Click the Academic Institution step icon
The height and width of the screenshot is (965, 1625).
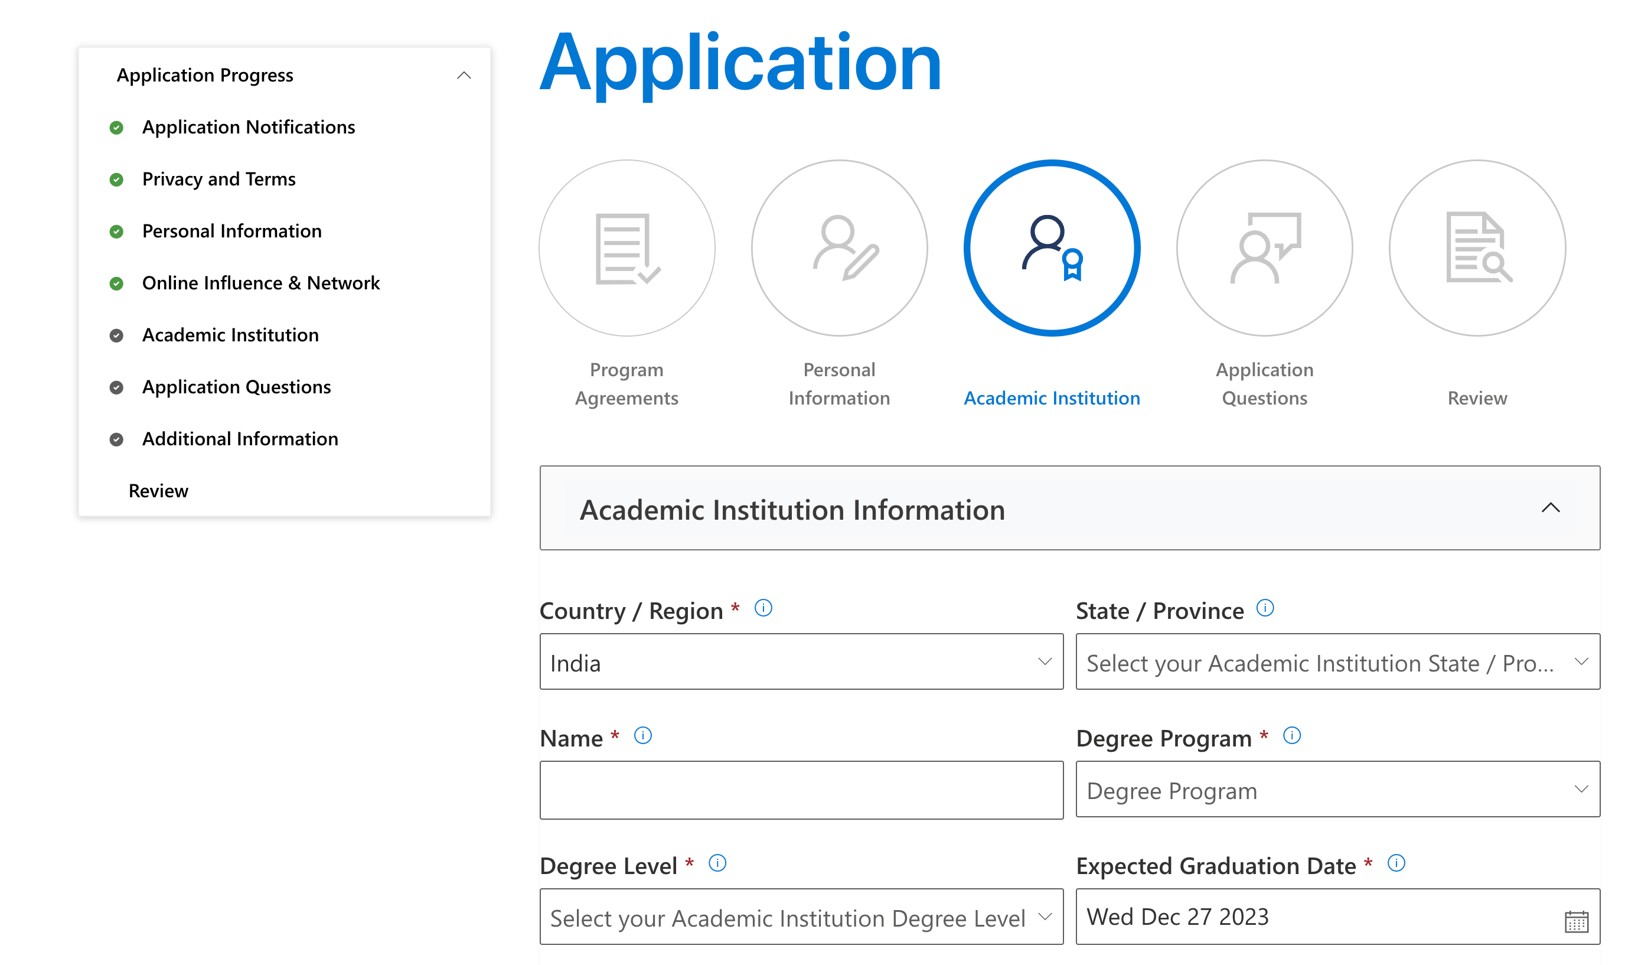click(x=1052, y=248)
